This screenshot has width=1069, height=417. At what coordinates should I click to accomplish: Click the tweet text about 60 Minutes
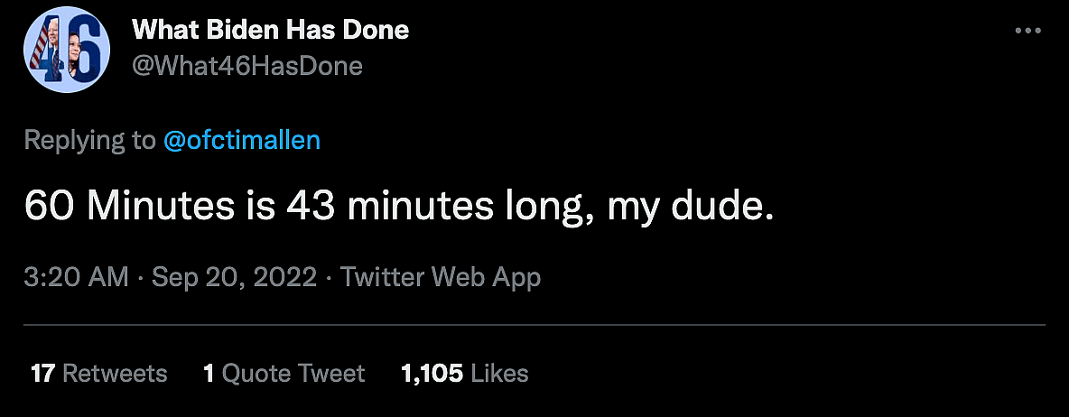point(398,208)
